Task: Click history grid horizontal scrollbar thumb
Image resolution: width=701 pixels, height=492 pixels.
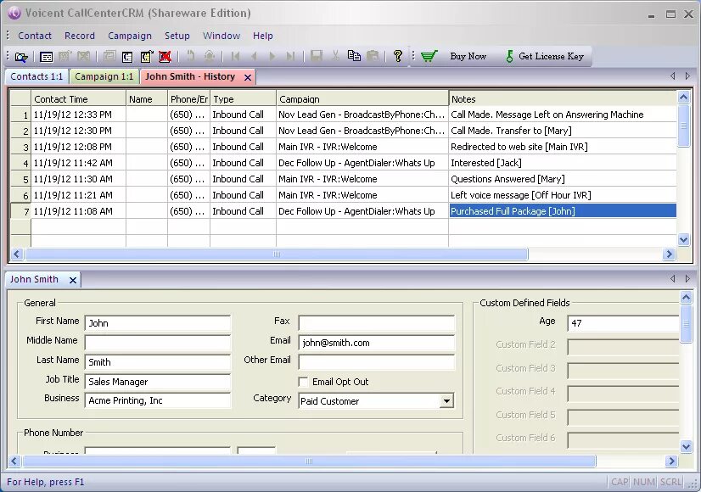Action: pos(277,254)
